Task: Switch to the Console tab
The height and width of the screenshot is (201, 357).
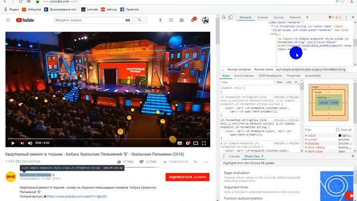Action: point(262,17)
